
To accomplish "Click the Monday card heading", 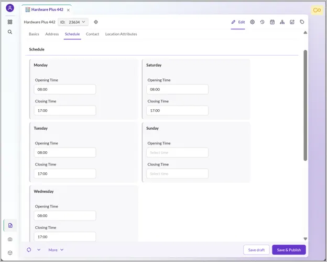I will (x=41, y=65).
